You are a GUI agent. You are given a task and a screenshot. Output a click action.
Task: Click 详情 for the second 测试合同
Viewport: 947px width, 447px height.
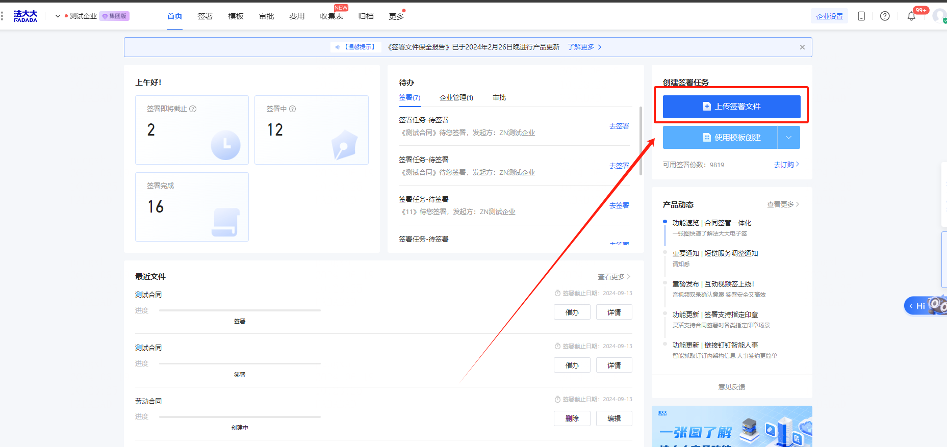pyautogui.click(x=614, y=365)
